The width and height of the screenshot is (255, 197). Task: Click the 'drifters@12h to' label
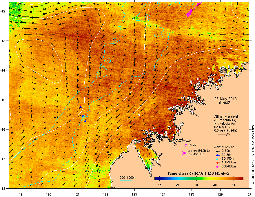(198, 151)
